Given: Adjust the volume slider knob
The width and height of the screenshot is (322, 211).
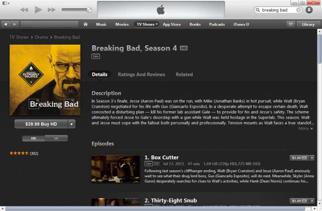Looking at the screenshot, I should (x=89, y=9).
